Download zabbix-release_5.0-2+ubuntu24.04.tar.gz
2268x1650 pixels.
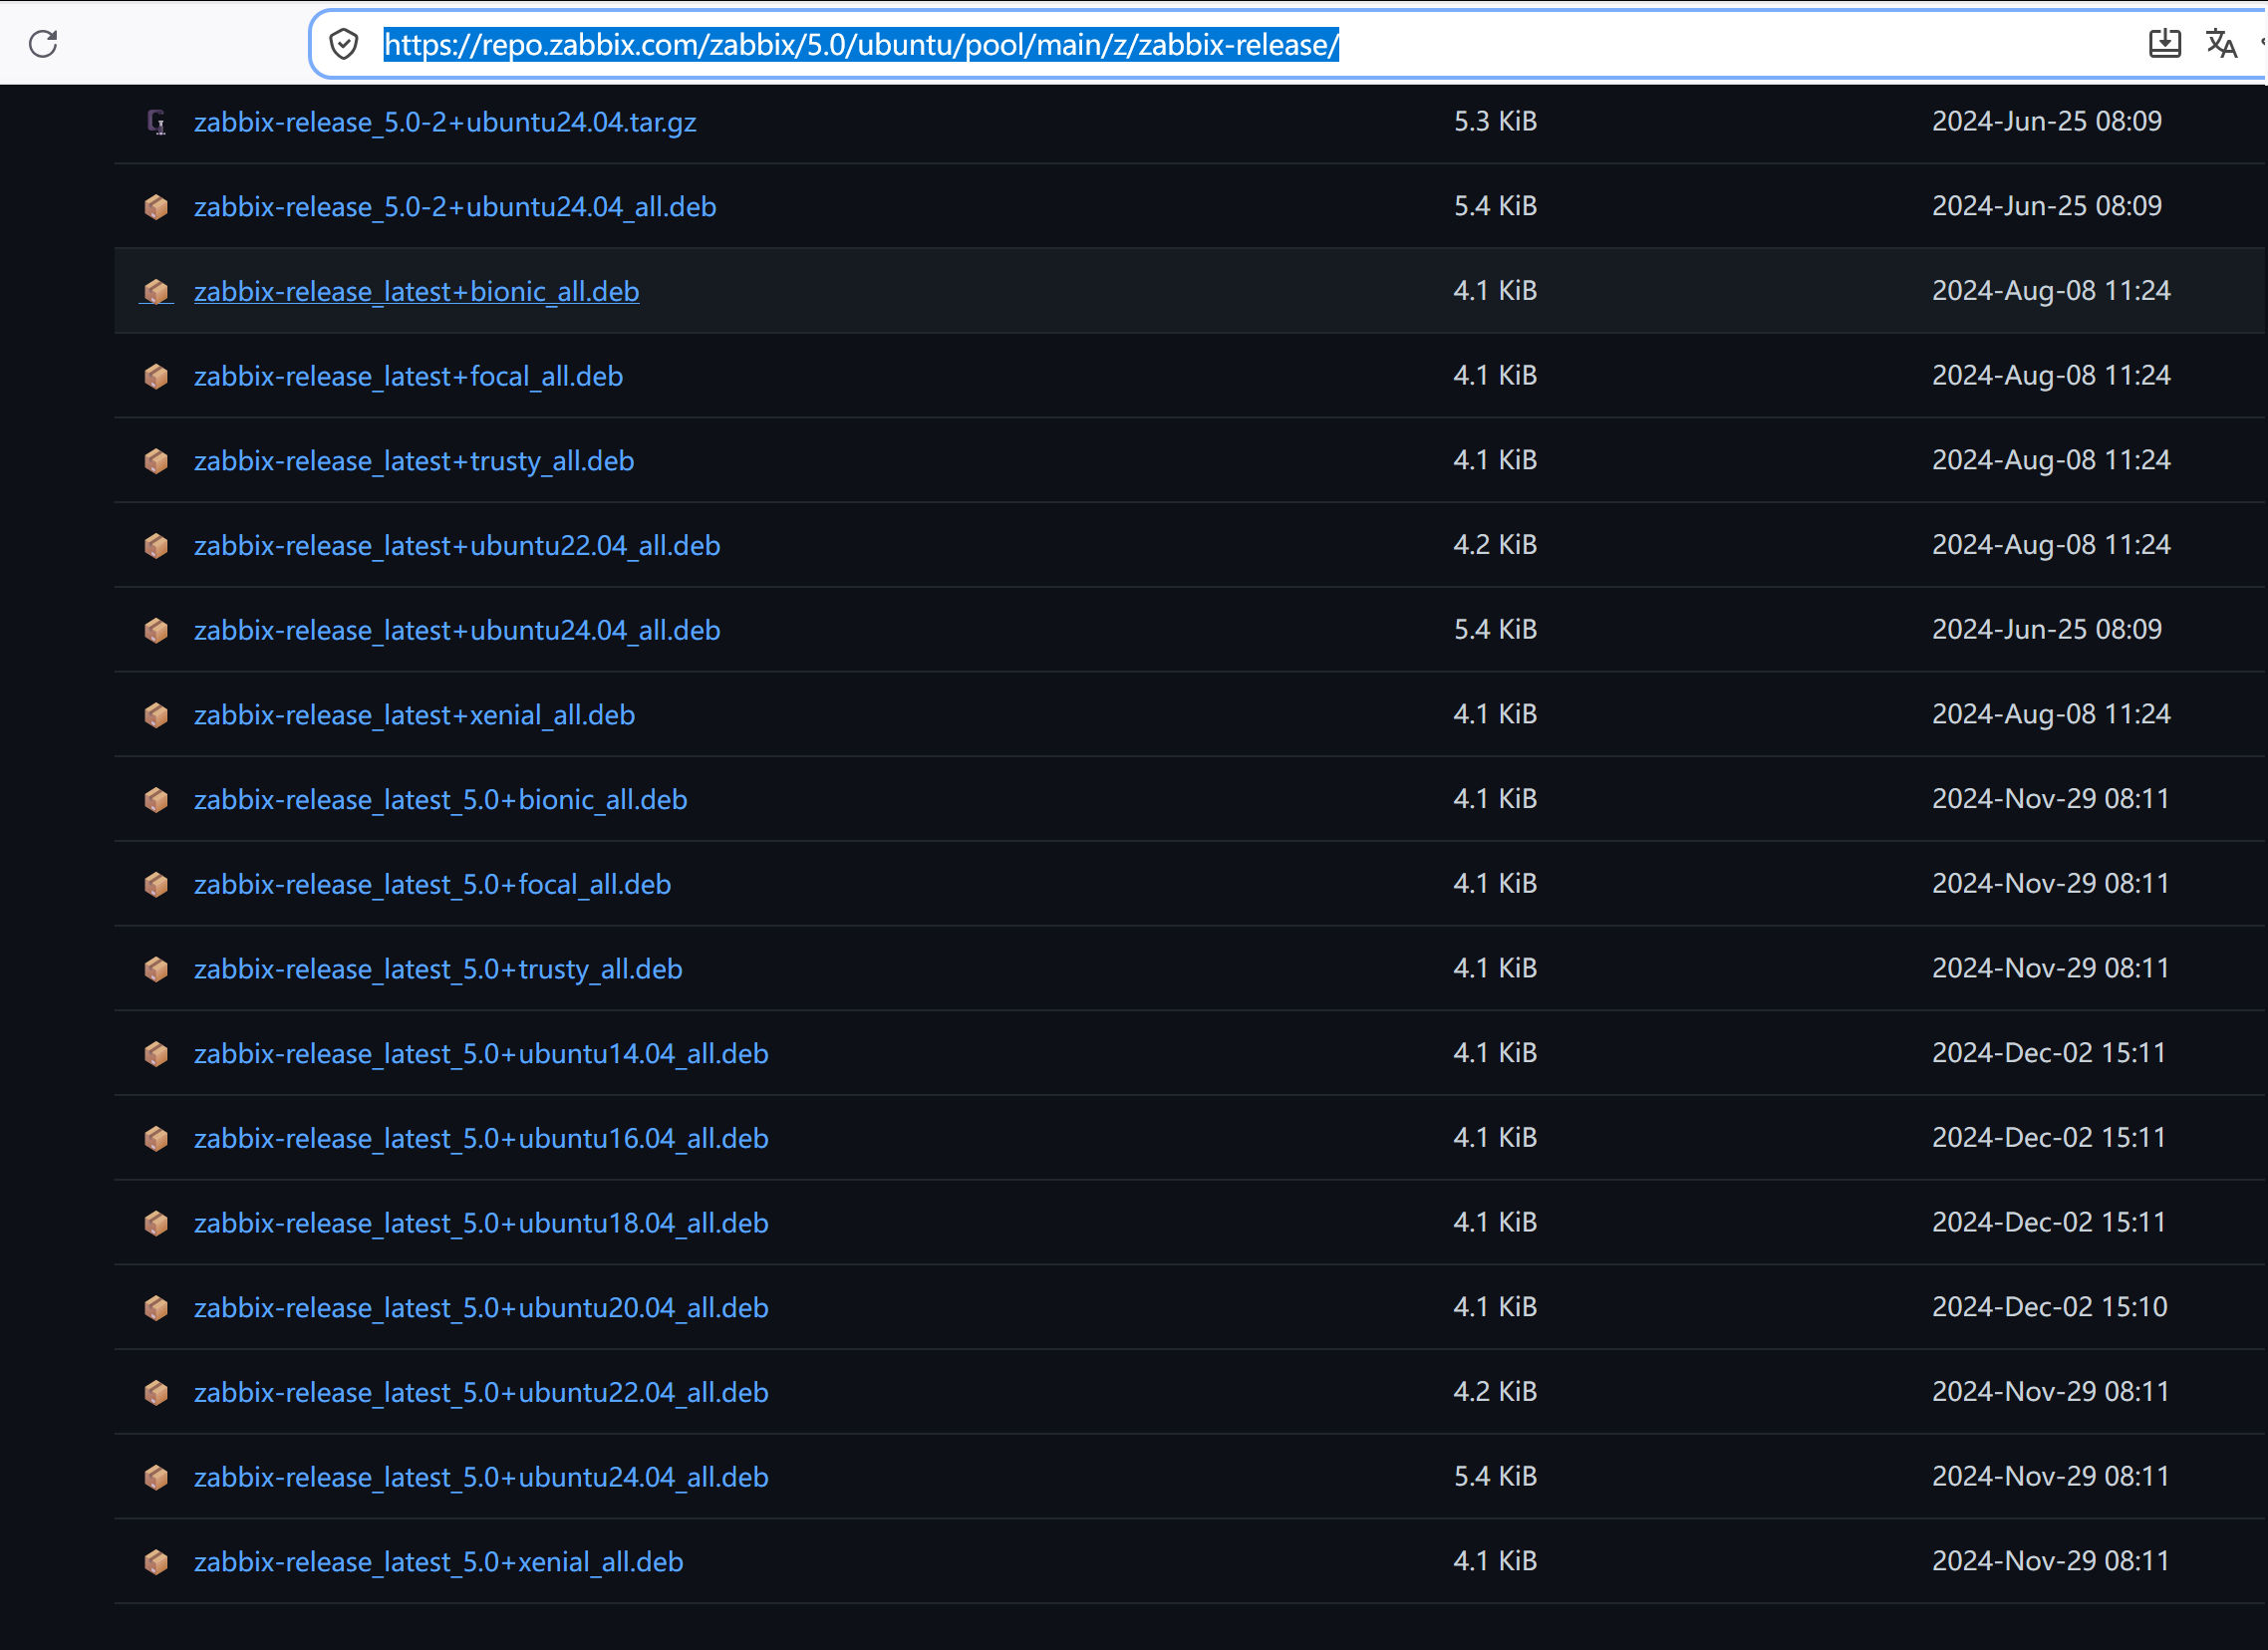[445, 122]
